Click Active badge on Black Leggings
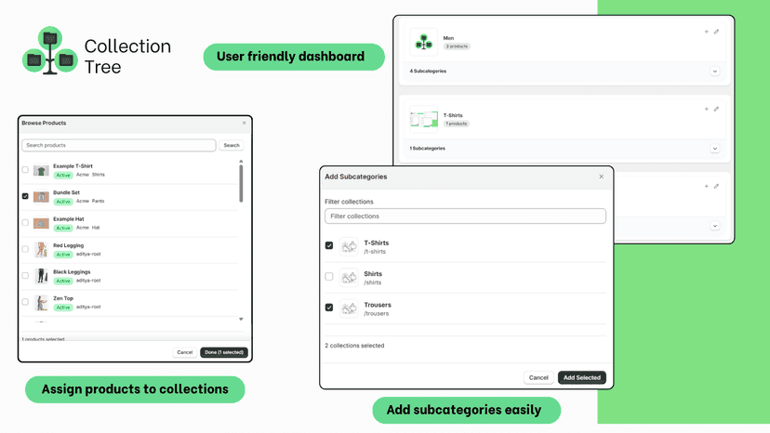770x433 pixels. tap(63, 282)
